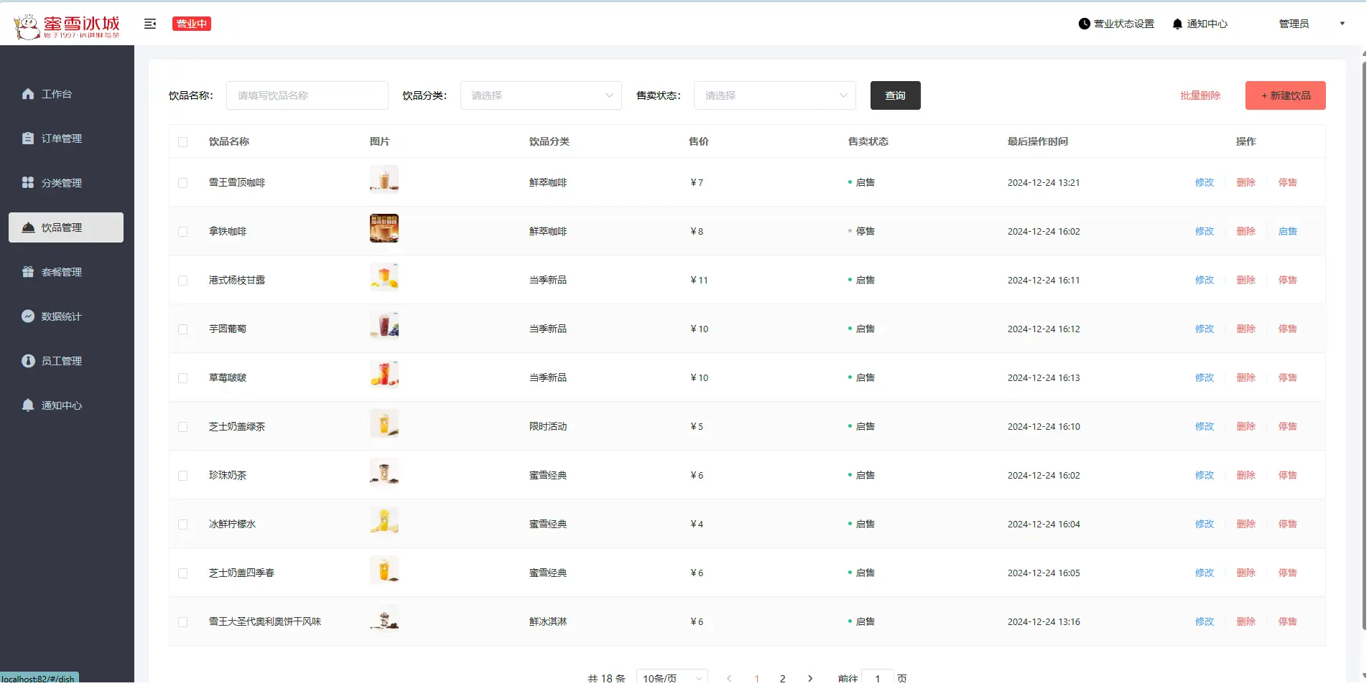Click the clock icon for 营业状态设置

coord(1084,24)
